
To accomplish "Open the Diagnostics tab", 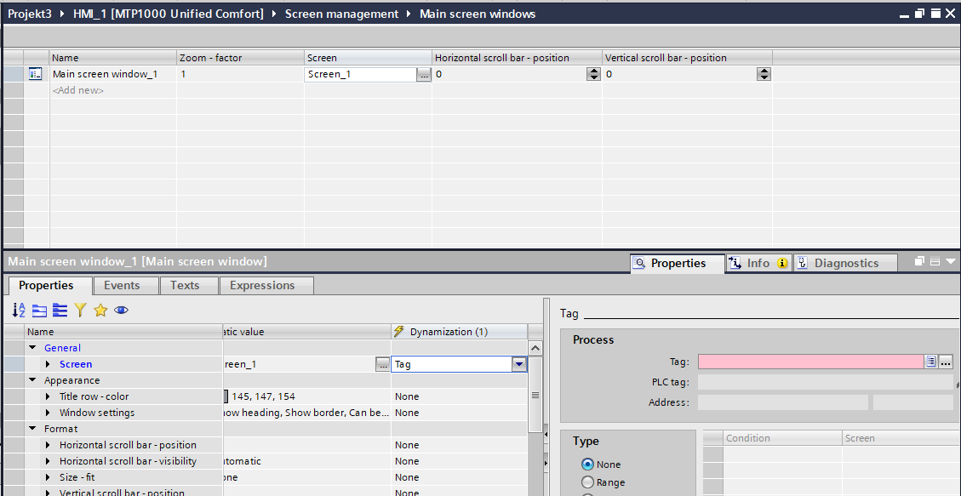I will [x=845, y=264].
